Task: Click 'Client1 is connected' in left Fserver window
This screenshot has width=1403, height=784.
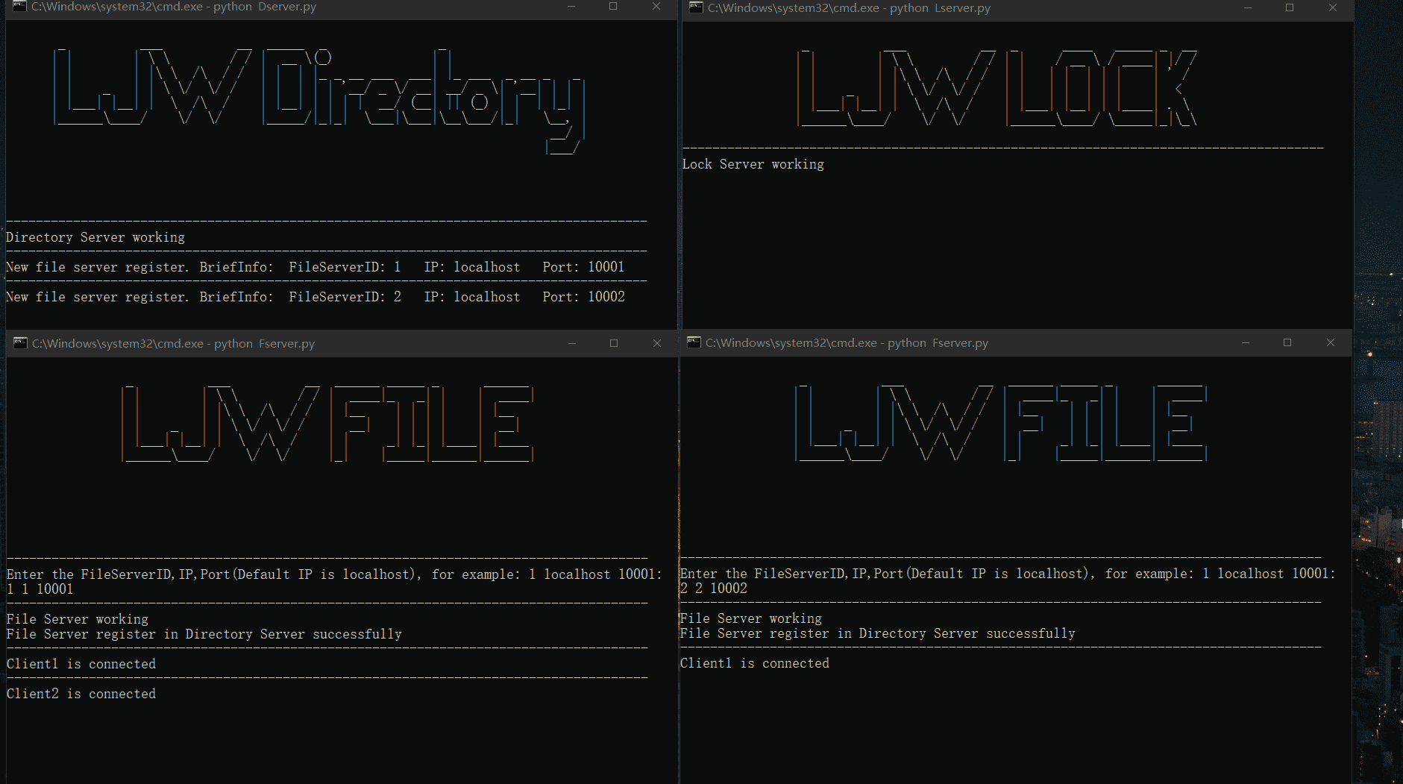Action: (81, 664)
